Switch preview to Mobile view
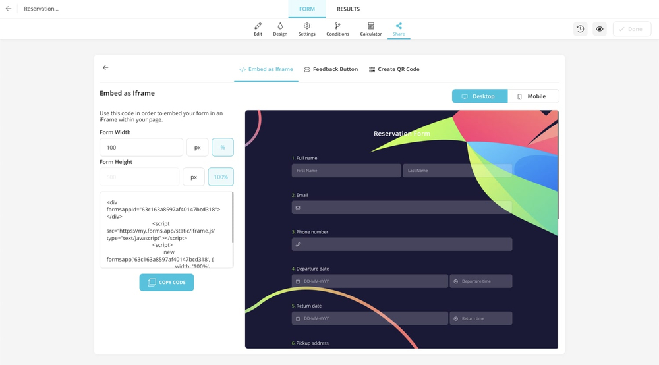Image resolution: width=659 pixels, height=365 pixels. coord(532,96)
